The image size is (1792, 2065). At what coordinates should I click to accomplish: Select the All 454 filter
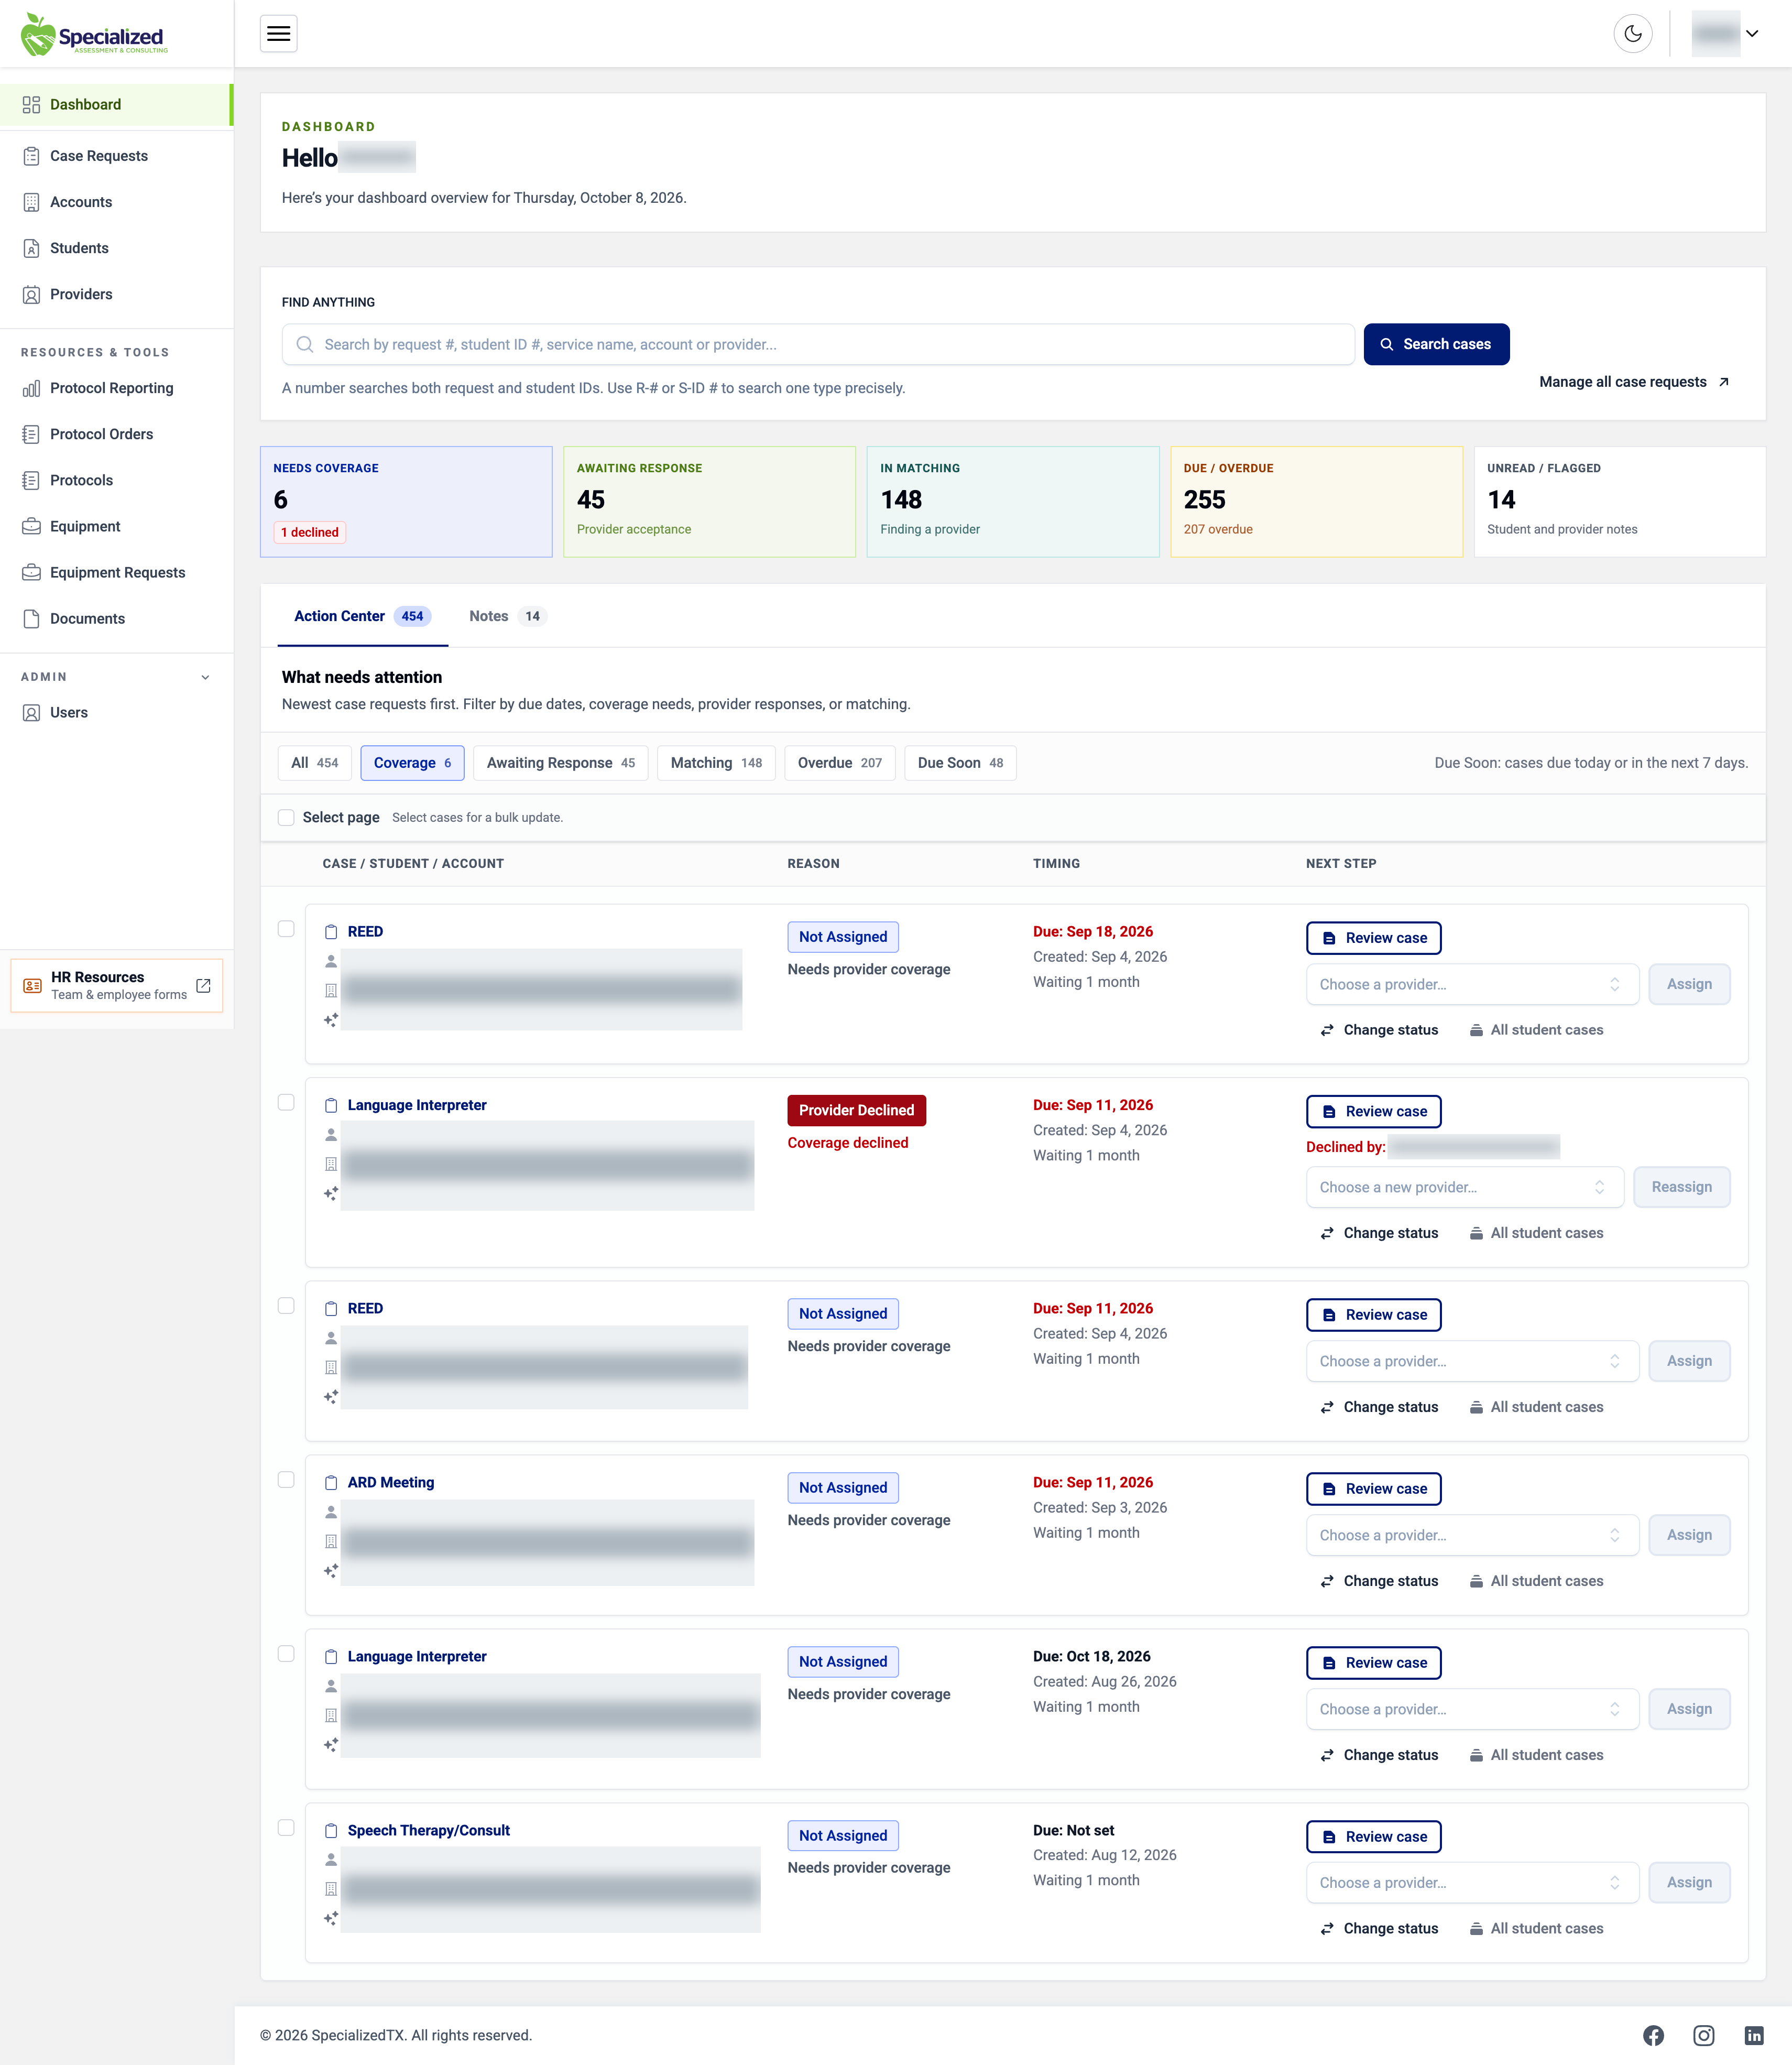pos(314,763)
